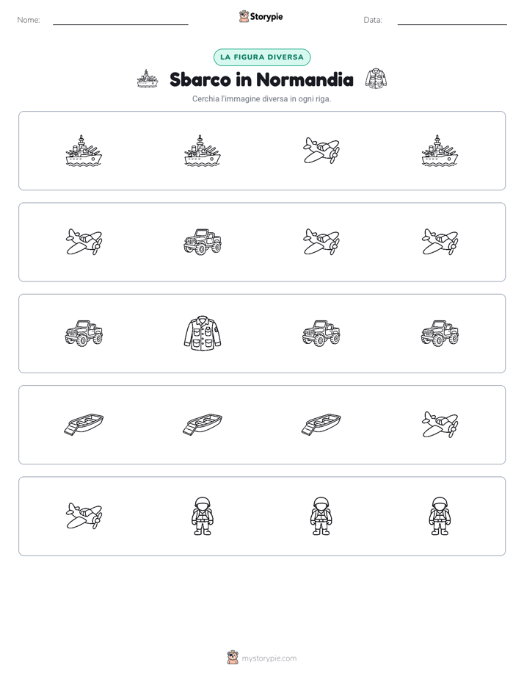Screen dimensions: 524x679
Task: Click the first battleship in row one
Action: click(x=84, y=151)
